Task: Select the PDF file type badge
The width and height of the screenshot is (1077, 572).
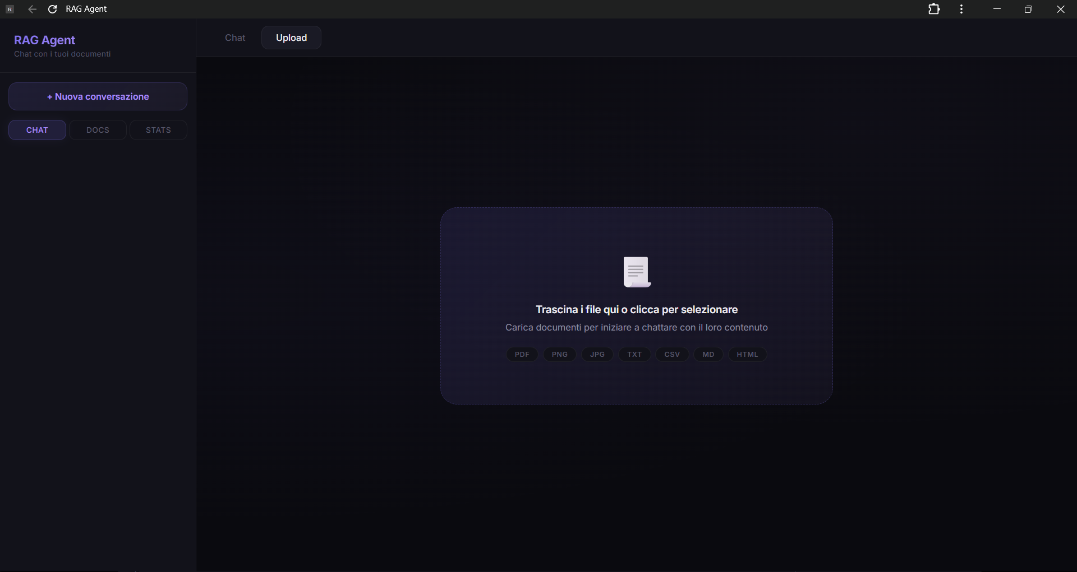Action: coord(522,354)
